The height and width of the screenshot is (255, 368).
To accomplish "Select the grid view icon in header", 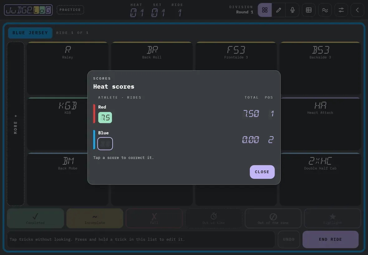I will pyautogui.click(x=265, y=10).
